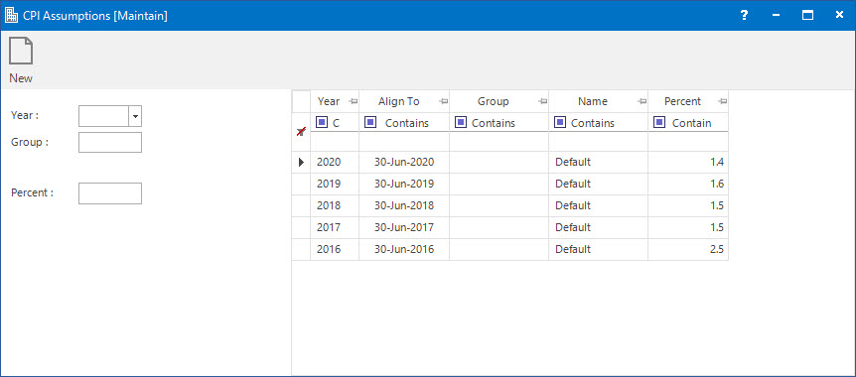856x377 pixels.
Task: Open Align To filter condition selector
Action: 370,123
